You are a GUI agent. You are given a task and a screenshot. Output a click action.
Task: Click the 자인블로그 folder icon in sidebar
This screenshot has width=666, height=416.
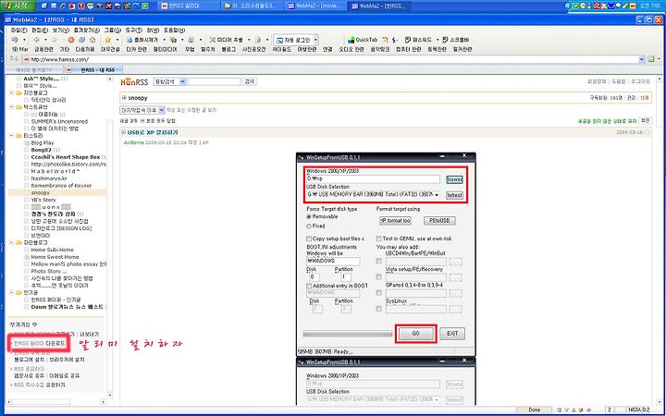click(18, 92)
